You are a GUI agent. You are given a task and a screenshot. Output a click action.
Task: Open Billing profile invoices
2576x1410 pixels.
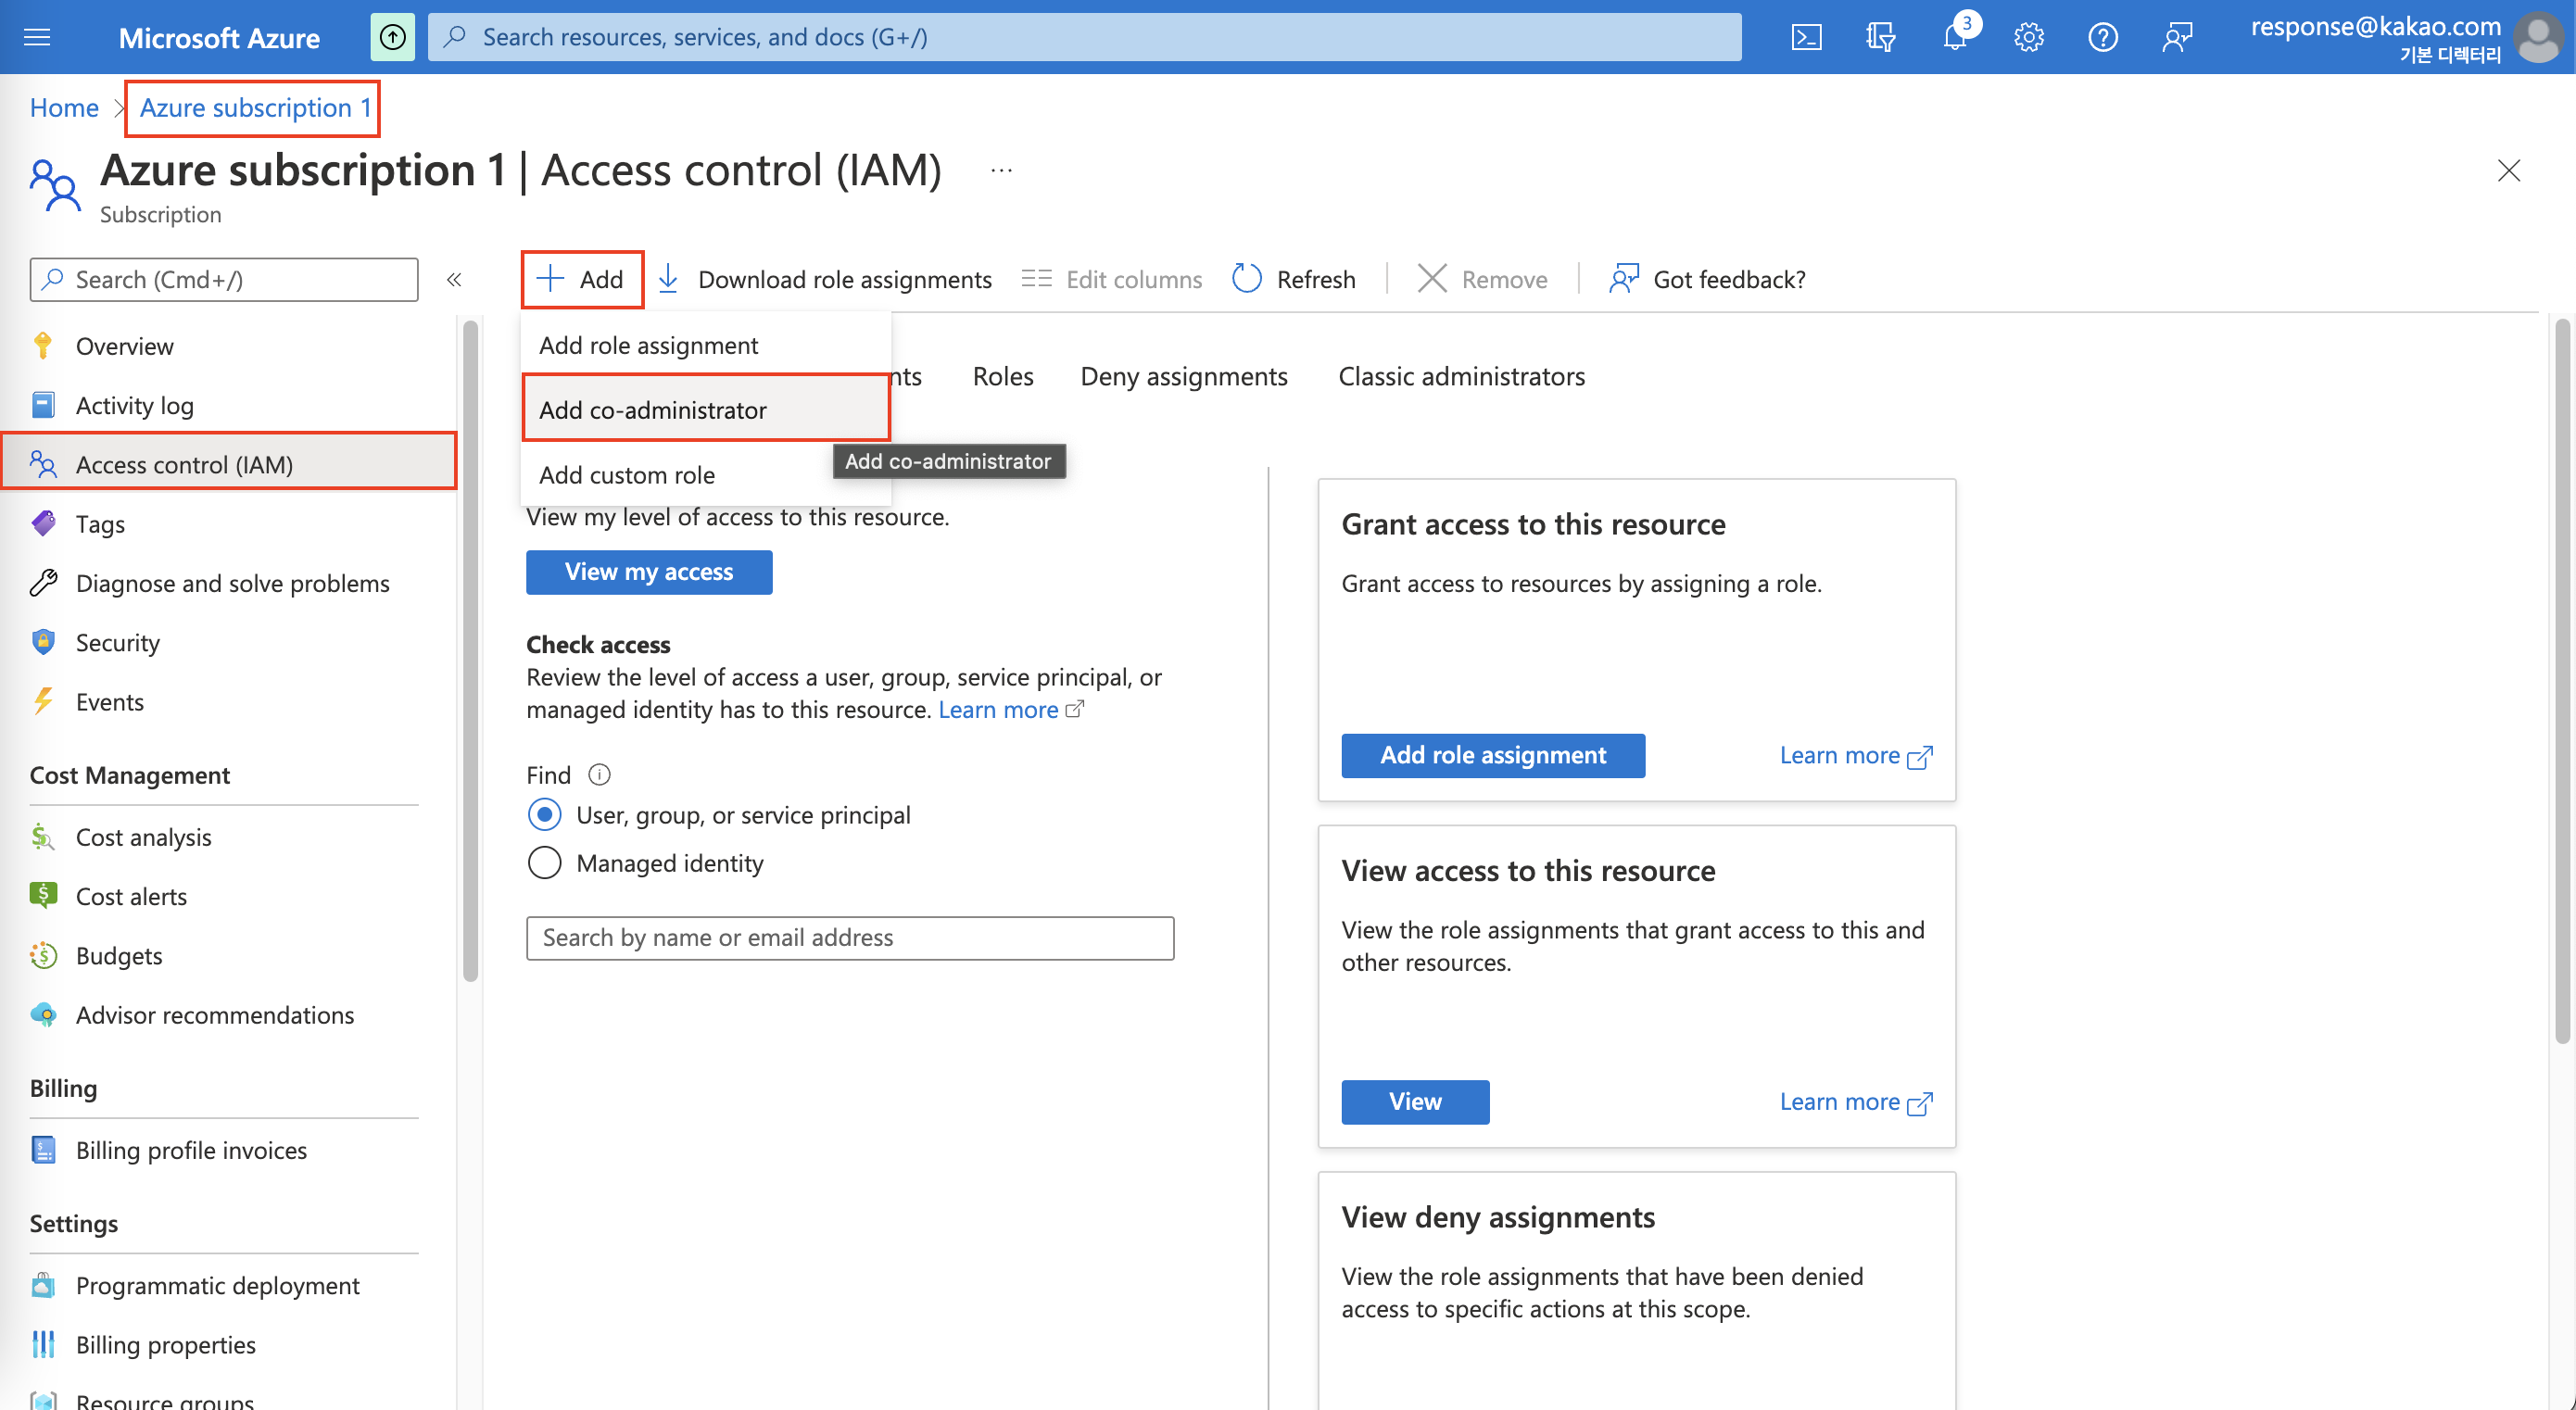point(228,1150)
